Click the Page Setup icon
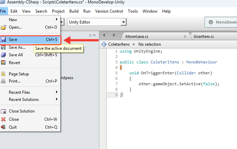This screenshot has height=149, width=237. coord(3,74)
